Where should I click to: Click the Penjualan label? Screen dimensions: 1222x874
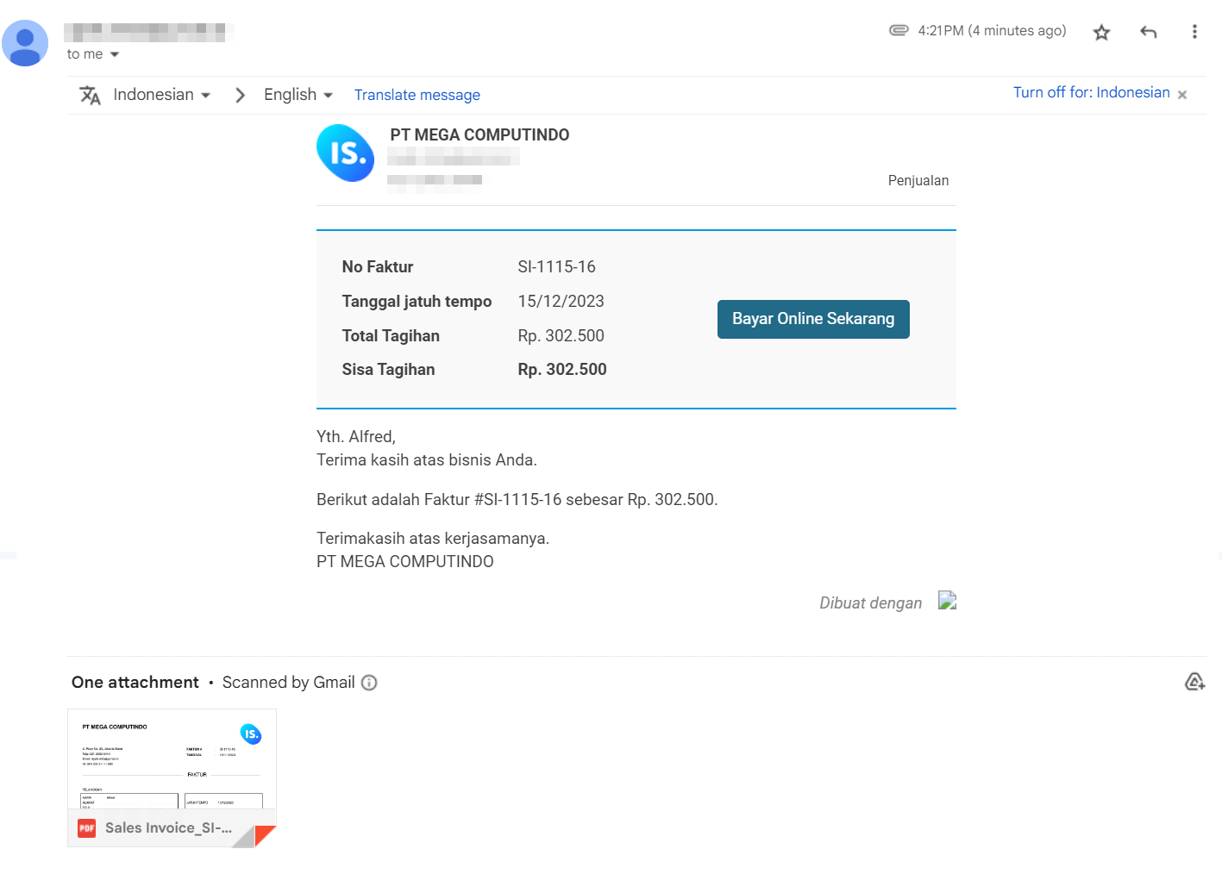918,181
